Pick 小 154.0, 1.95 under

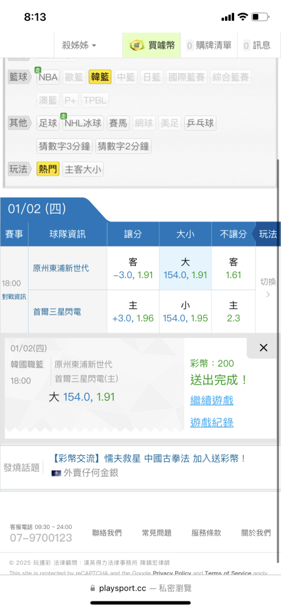click(185, 312)
